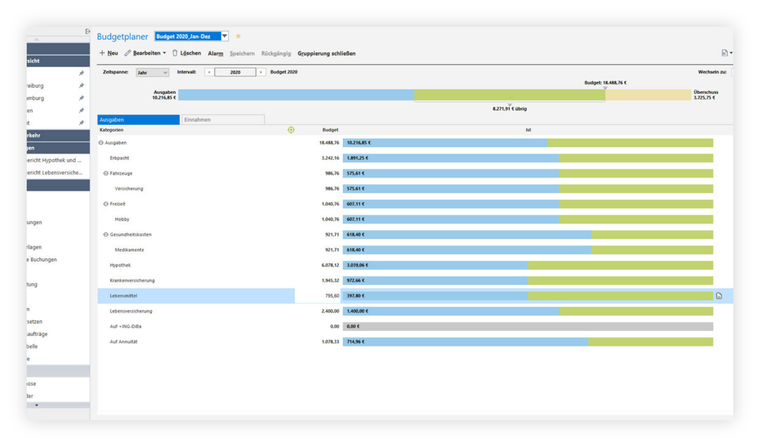
Task: Switch to the Einnahmen tab
Action: pos(223,120)
